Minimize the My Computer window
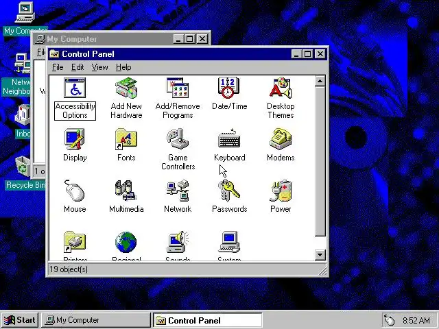This screenshot has height=329, width=439. click(178, 38)
